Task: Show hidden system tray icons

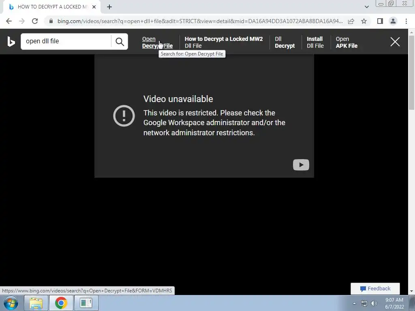Action: coord(354,303)
